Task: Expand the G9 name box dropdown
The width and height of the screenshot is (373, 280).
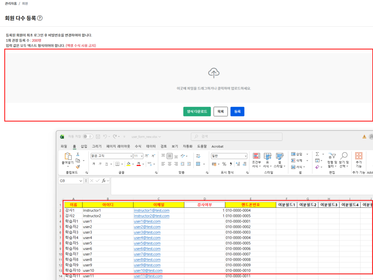Action: [81, 181]
